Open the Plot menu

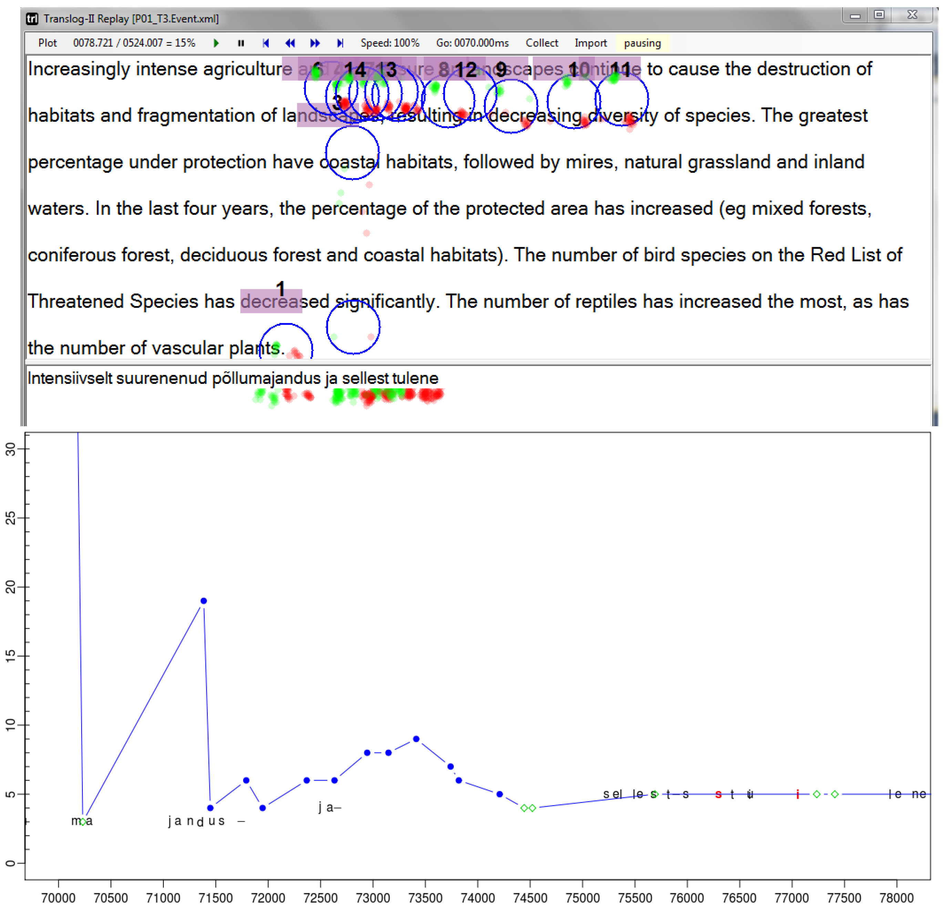pos(47,43)
